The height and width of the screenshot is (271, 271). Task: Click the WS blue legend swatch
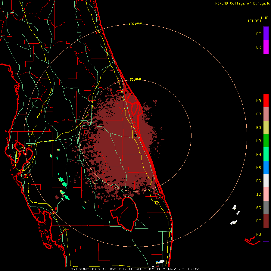coord(266,167)
